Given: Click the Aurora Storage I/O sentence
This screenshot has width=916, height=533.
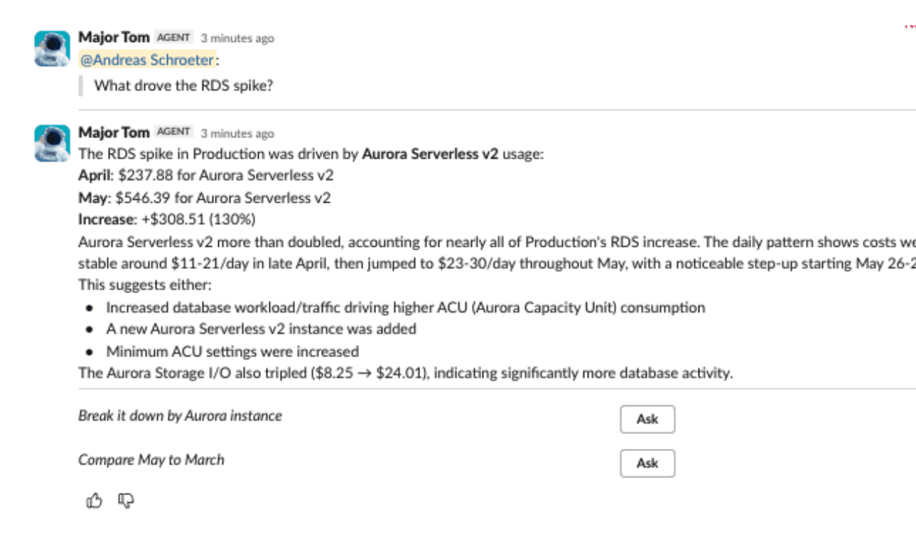Looking at the screenshot, I should 405,373.
